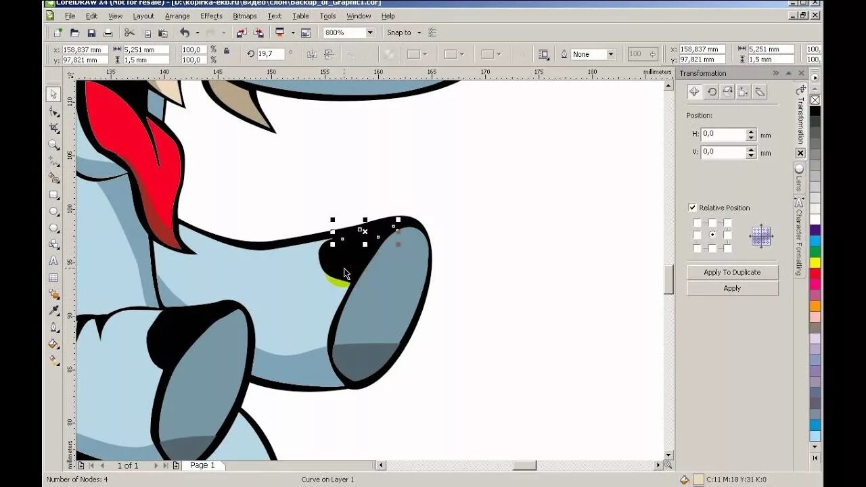Select the Ellipse tool
The width and height of the screenshot is (866, 487).
click(53, 211)
